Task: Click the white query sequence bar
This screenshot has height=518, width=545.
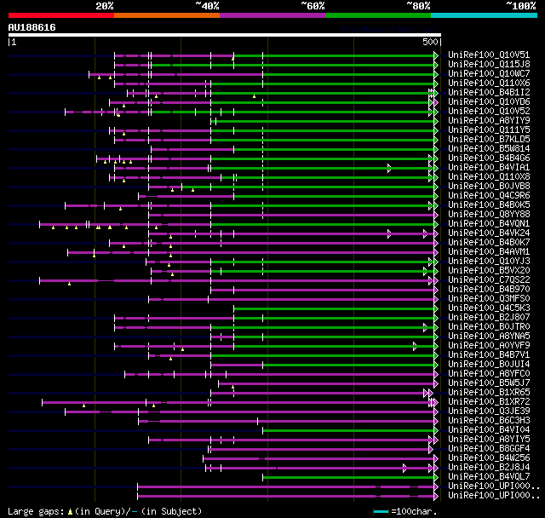Action: coord(225,35)
